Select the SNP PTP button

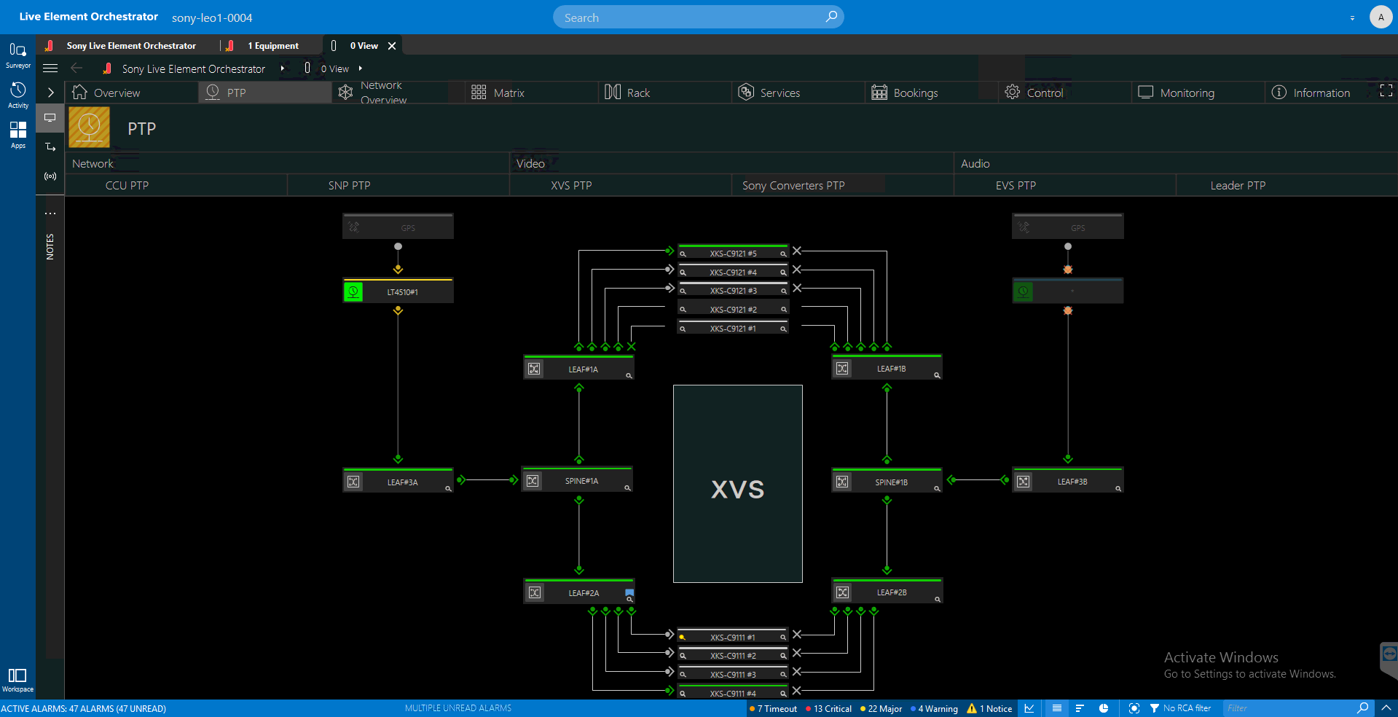398,185
